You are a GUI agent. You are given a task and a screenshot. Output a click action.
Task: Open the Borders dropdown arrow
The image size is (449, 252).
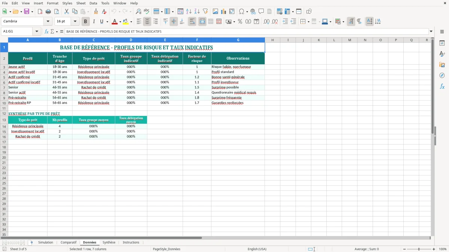coord(308,22)
